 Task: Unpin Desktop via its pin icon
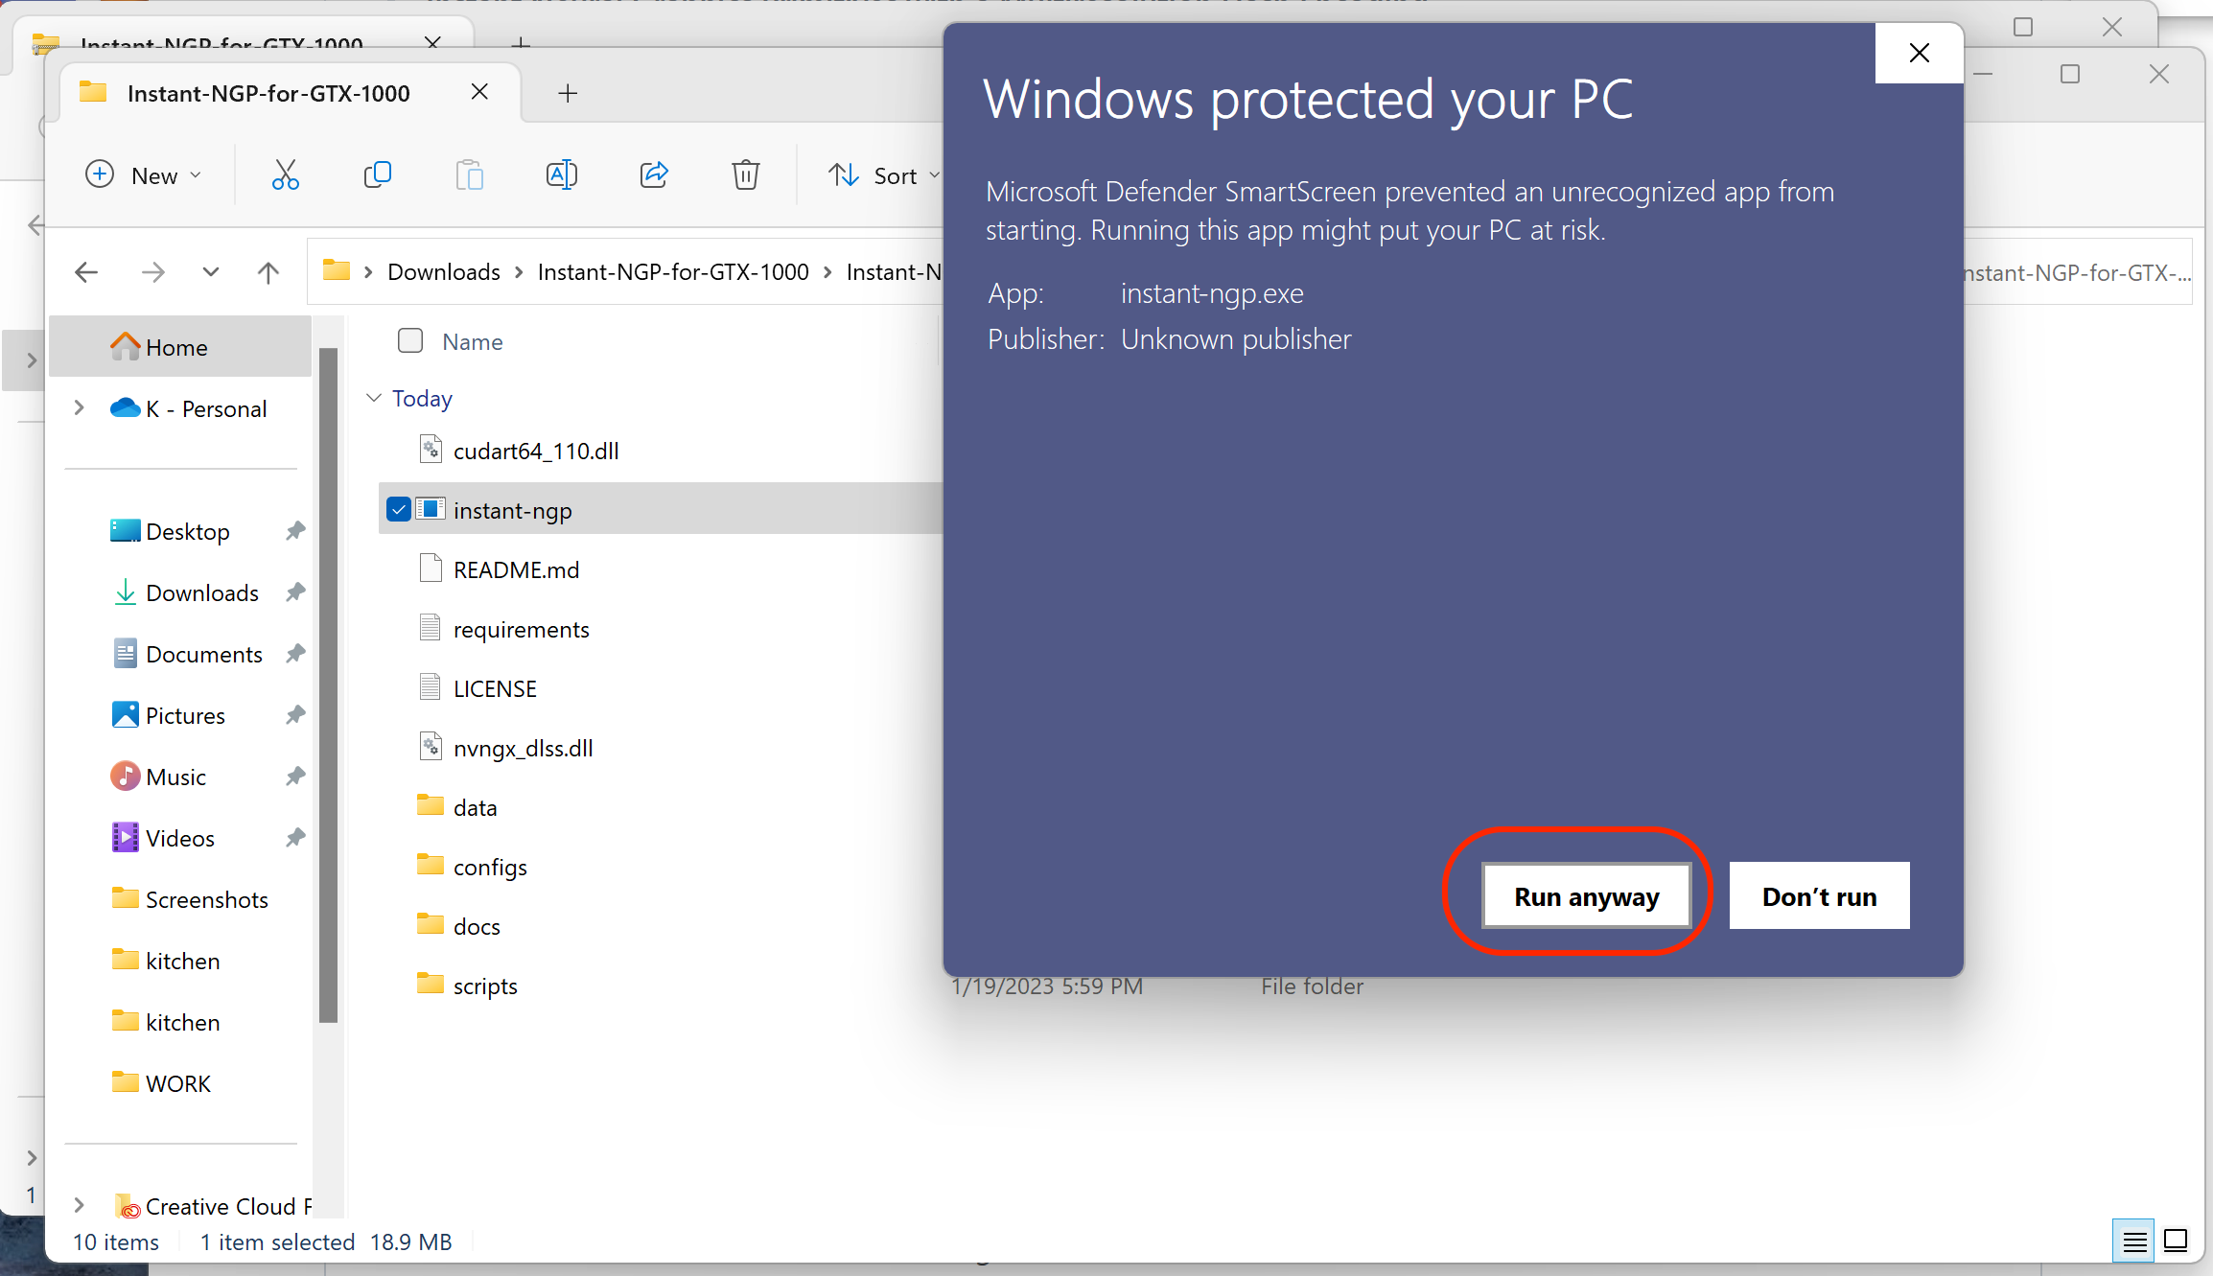pos(295,530)
